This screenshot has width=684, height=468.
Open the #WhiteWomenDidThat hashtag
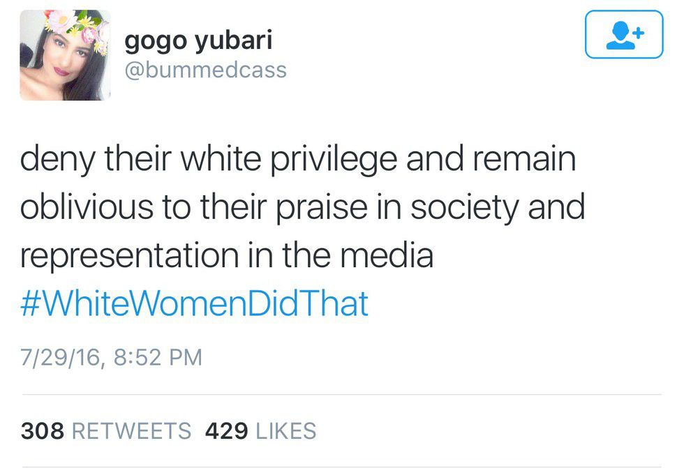tap(194, 304)
